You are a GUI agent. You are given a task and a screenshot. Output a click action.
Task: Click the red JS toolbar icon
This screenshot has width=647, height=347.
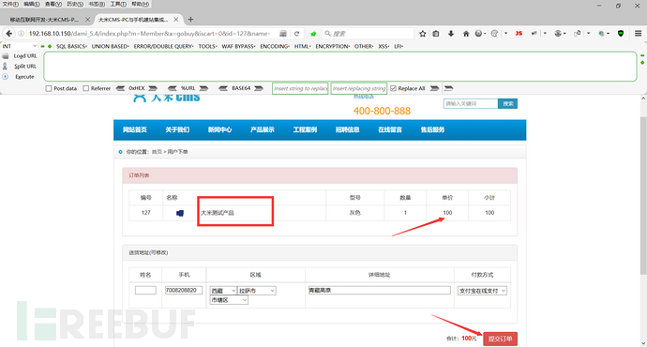[x=519, y=34]
